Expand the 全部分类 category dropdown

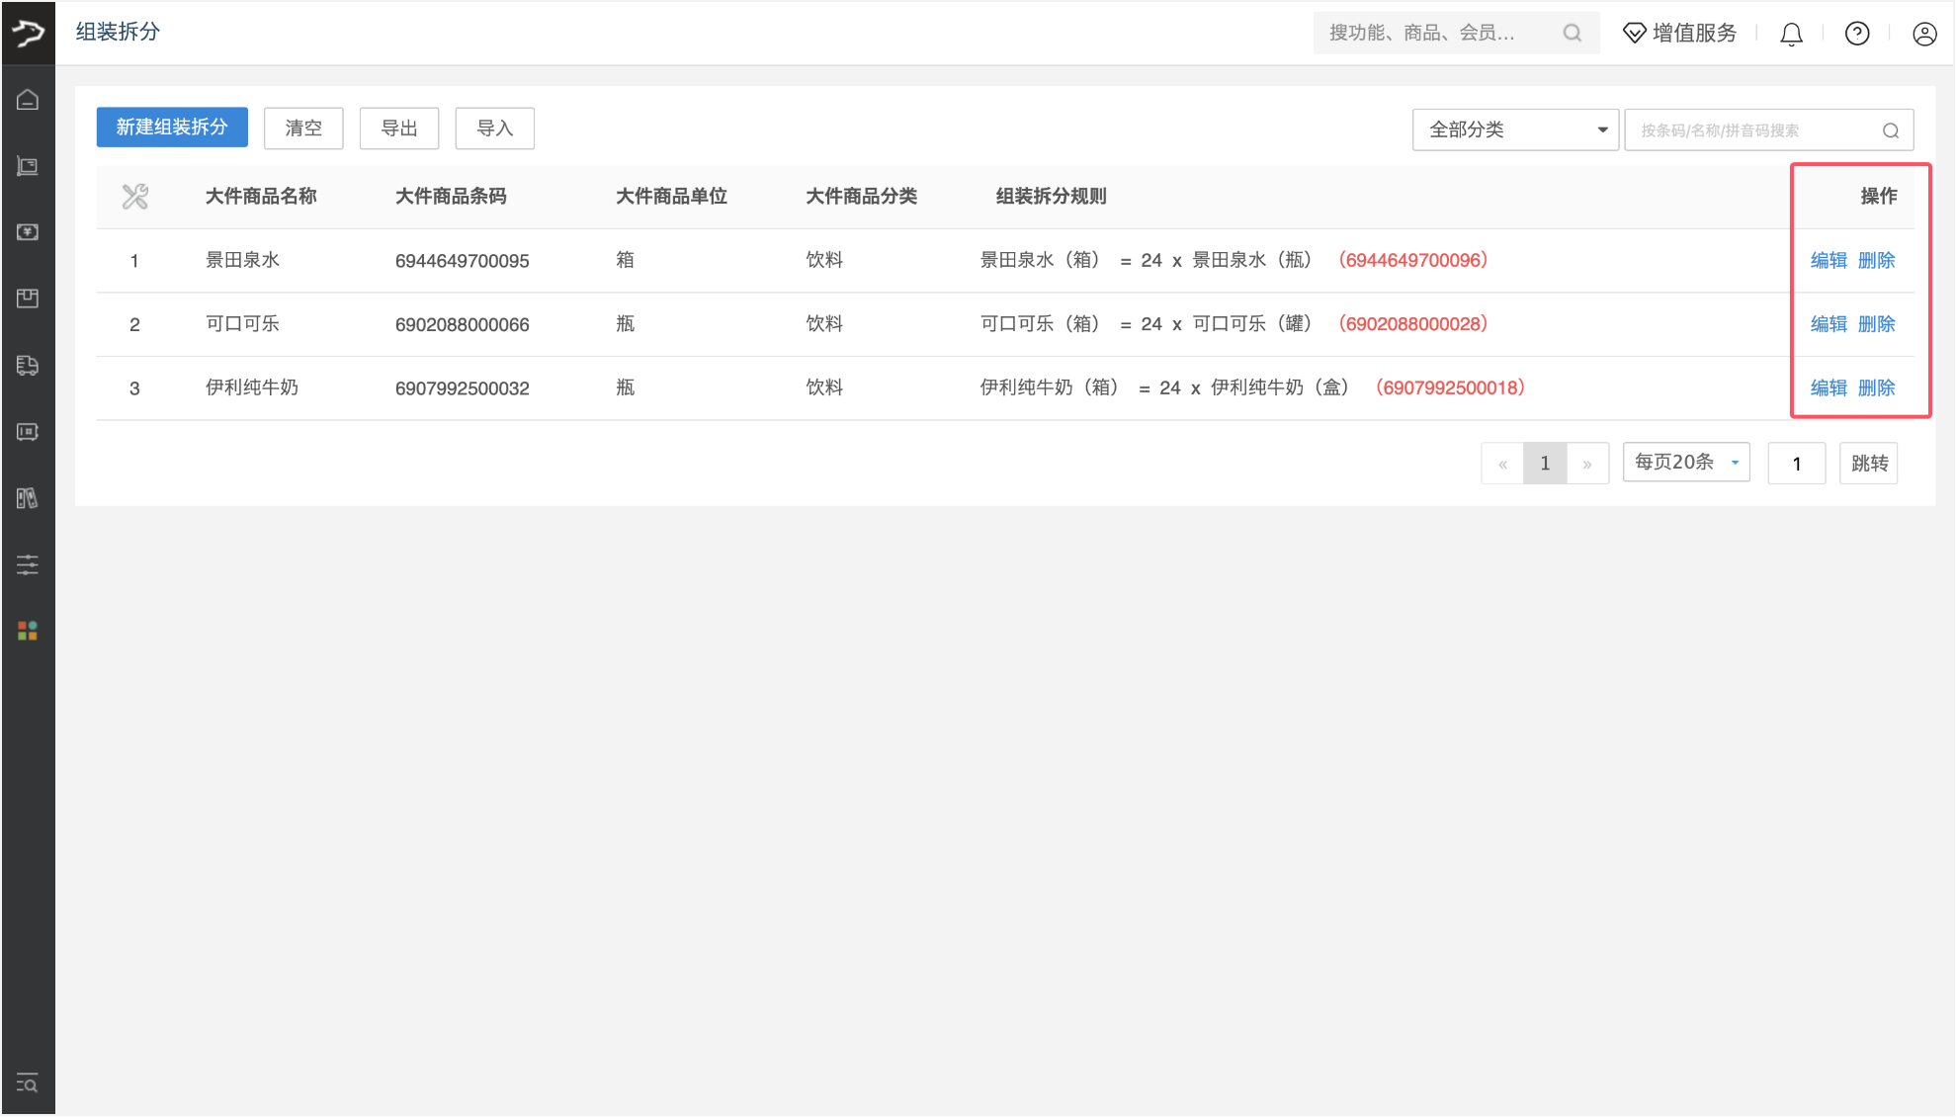click(1515, 130)
